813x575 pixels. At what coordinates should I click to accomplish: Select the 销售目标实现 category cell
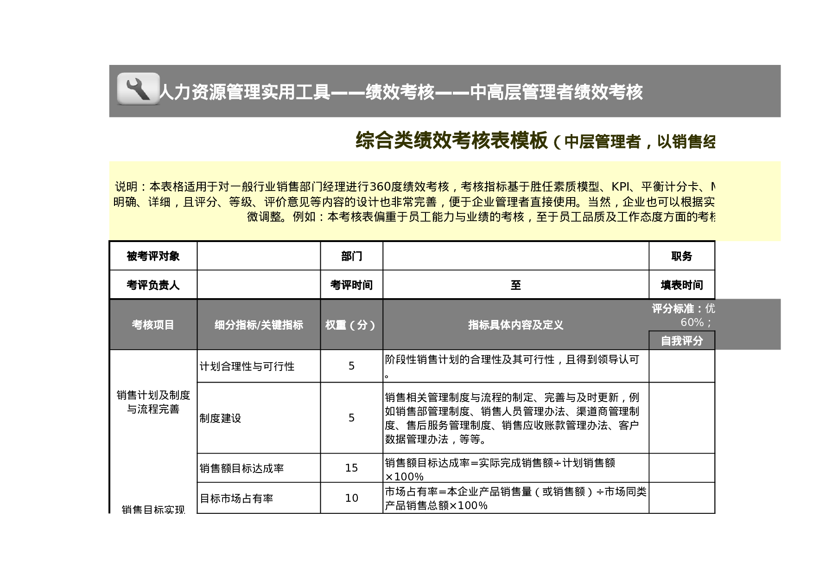click(153, 510)
